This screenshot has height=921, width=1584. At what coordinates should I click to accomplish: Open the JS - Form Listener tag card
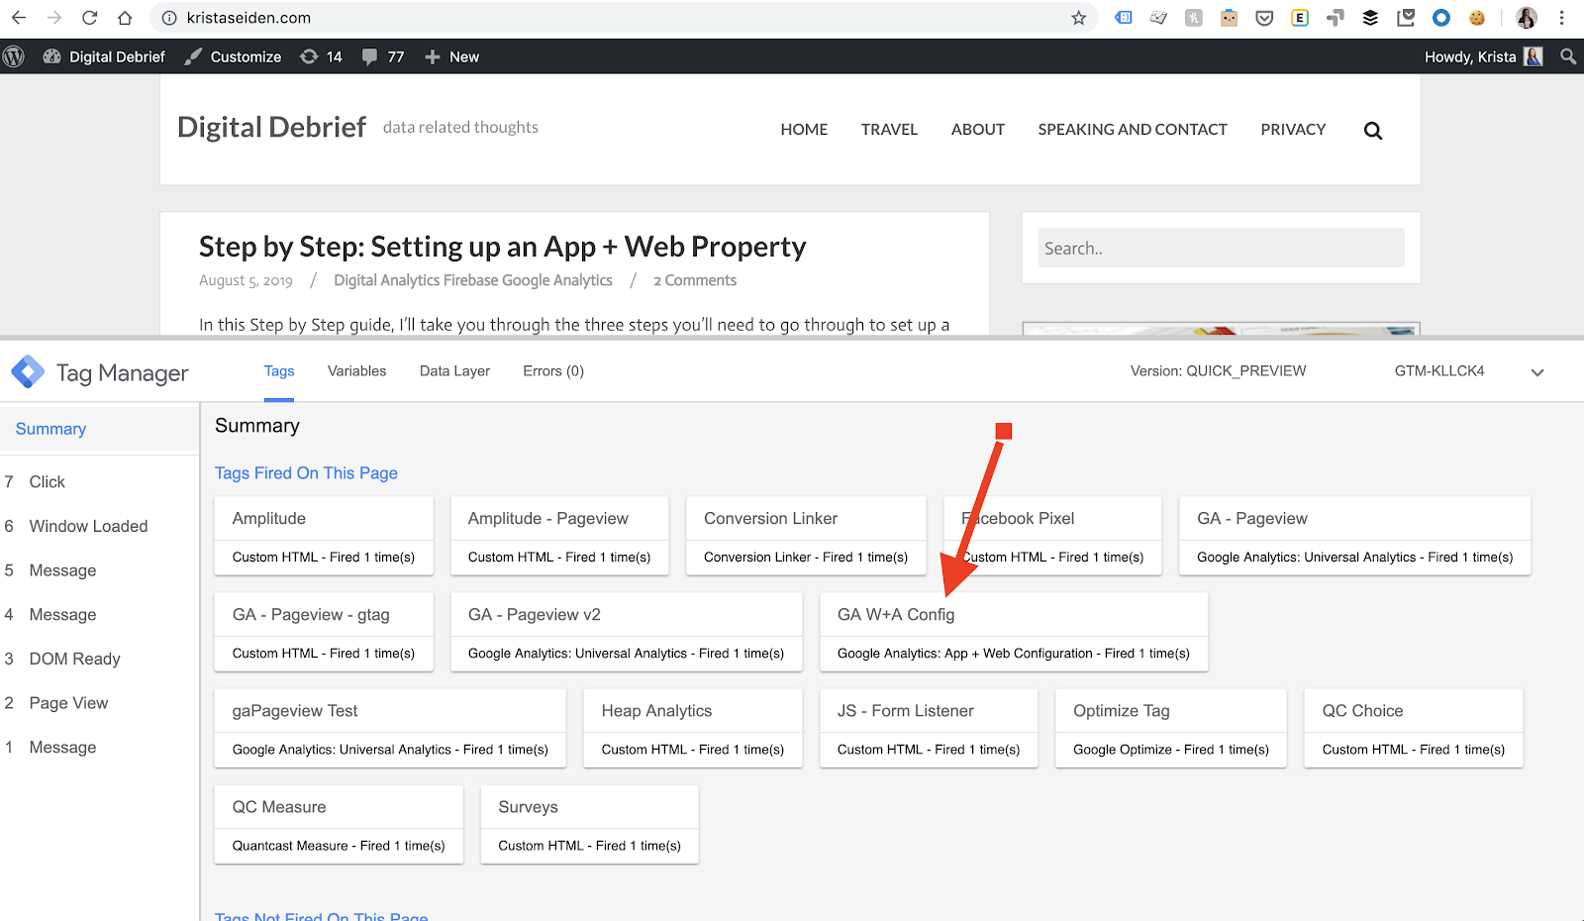click(x=929, y=728)
